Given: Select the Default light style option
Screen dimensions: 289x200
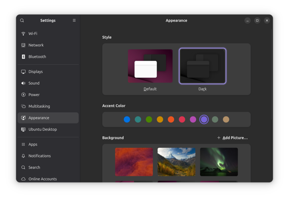Looking at the screenshot, I should 150,66.
